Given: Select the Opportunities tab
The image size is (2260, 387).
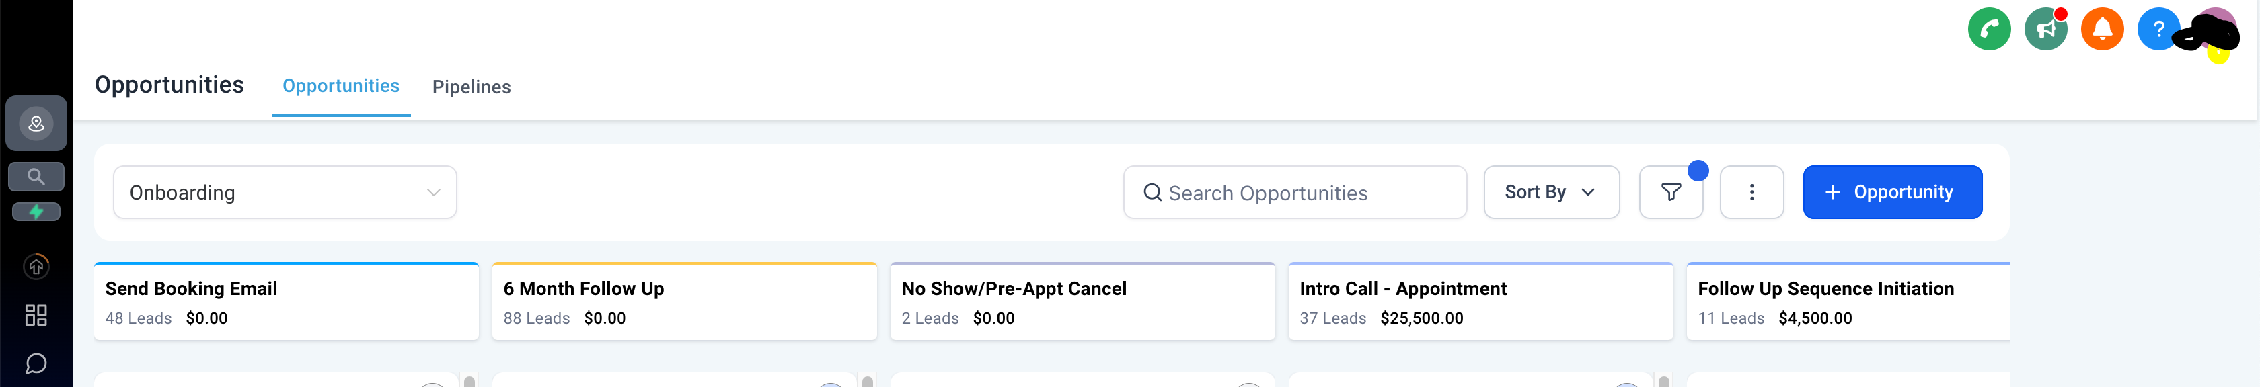Looking at the screenshot, I should [x=340, y=86].
